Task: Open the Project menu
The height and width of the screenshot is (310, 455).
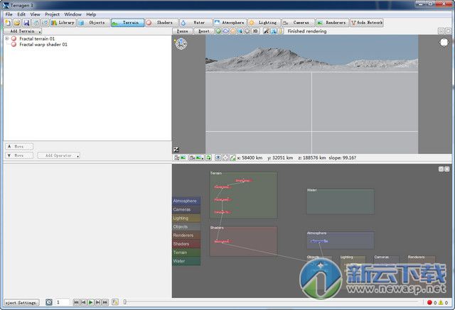Action: point(52,14)
